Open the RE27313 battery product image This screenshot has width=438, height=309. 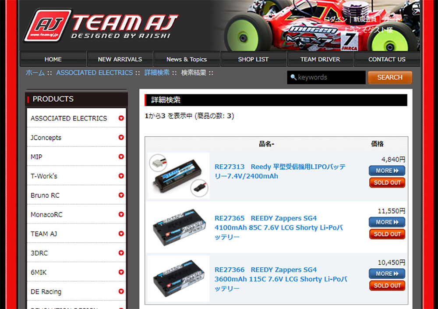179,175
